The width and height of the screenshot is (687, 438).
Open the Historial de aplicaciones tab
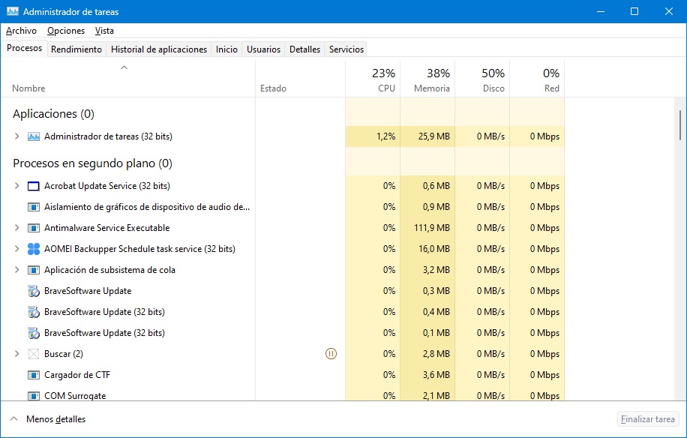click(x=158, y=49)
